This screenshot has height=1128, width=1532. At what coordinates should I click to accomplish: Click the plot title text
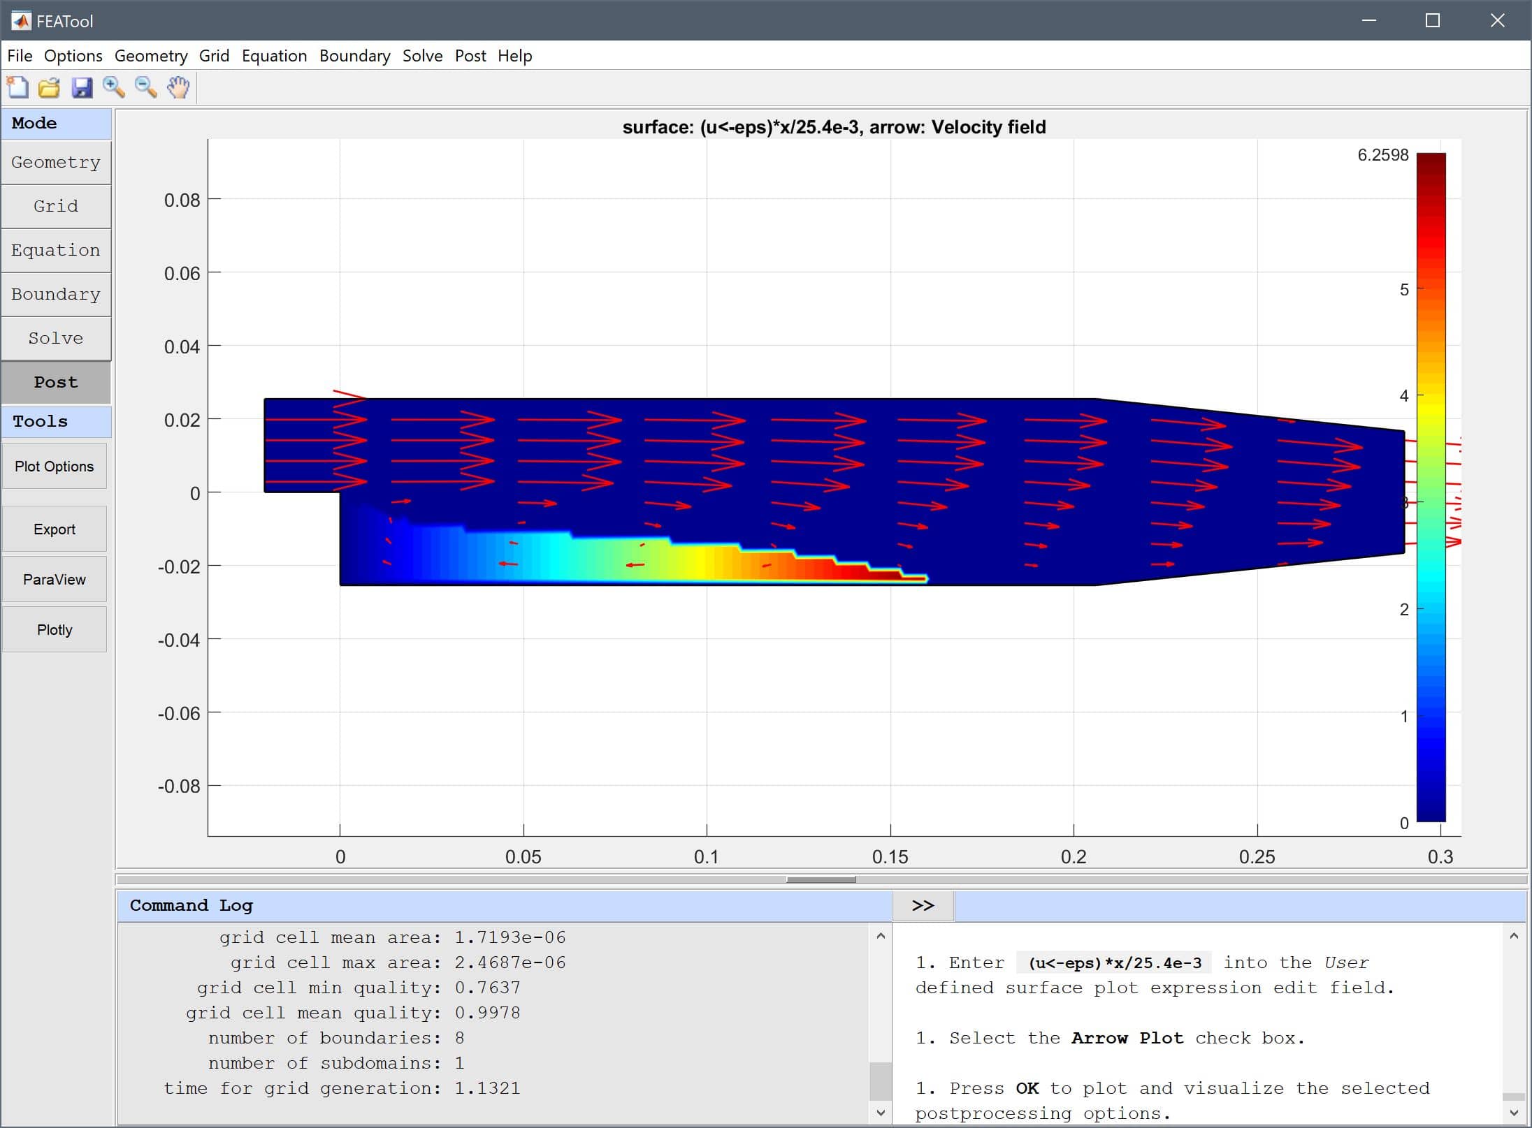point(834,127)
